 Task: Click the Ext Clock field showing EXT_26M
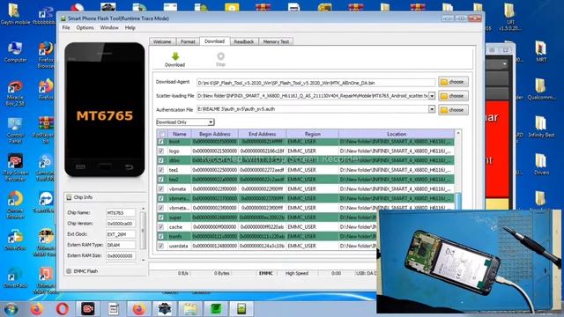[x=121, y=234]
